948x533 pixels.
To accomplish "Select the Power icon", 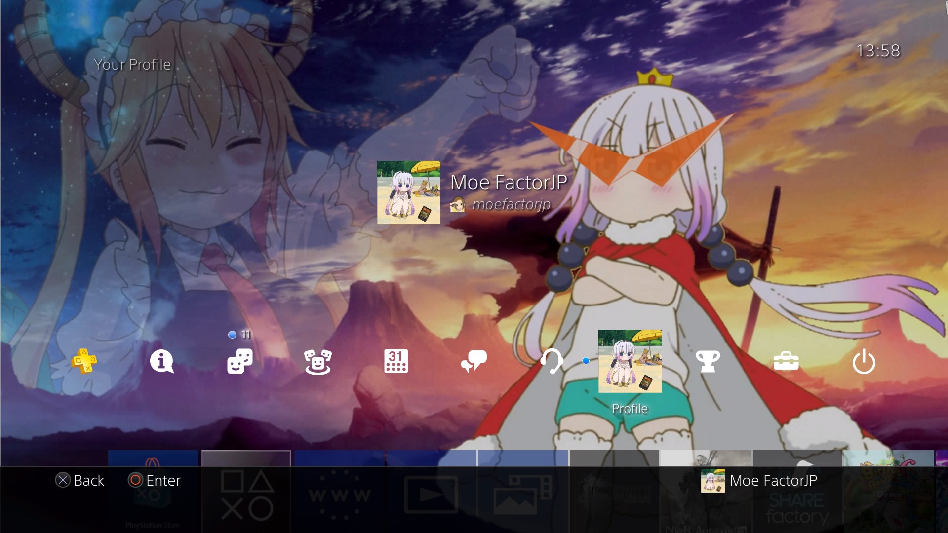I will click(864, 361).
